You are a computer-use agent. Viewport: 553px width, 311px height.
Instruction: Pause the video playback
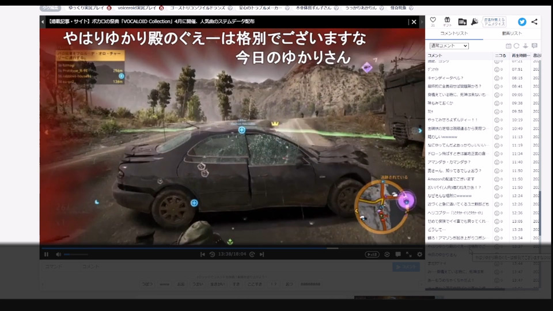(46, 254)
